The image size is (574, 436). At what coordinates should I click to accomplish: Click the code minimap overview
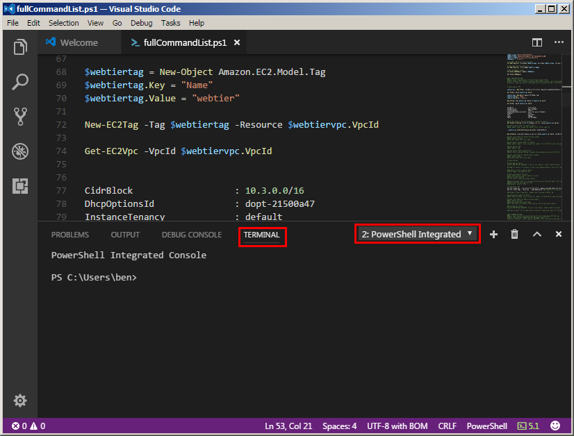coord(534,137)
